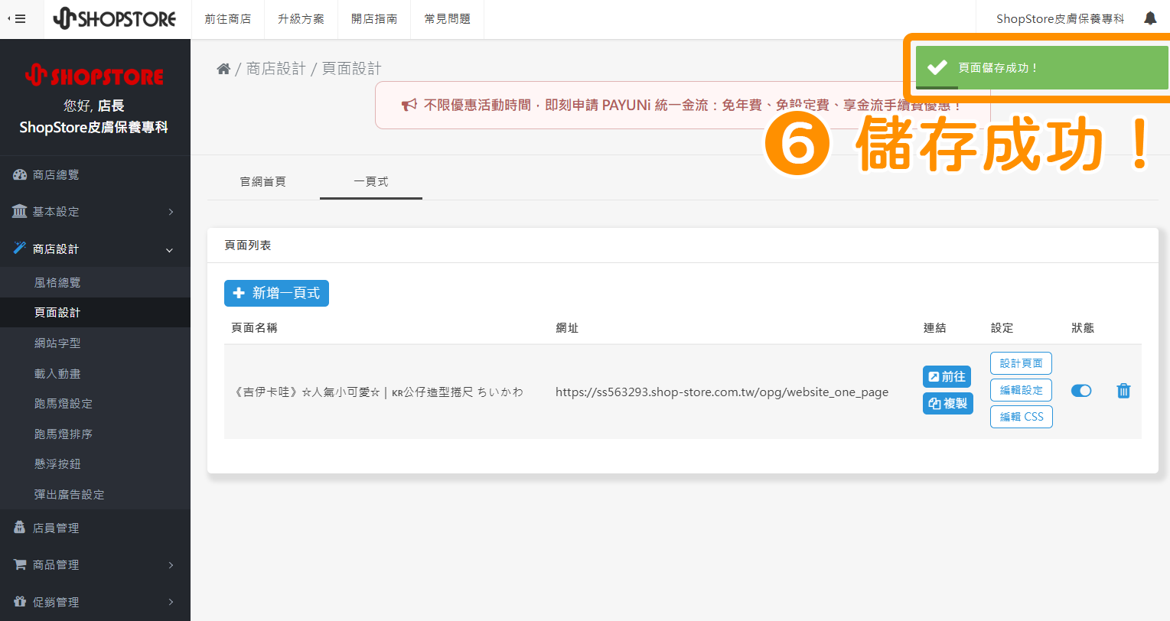Expand the 促銷管理 chevron
The height and width of the screenshot is (621, 1170).
coord(171,602)
